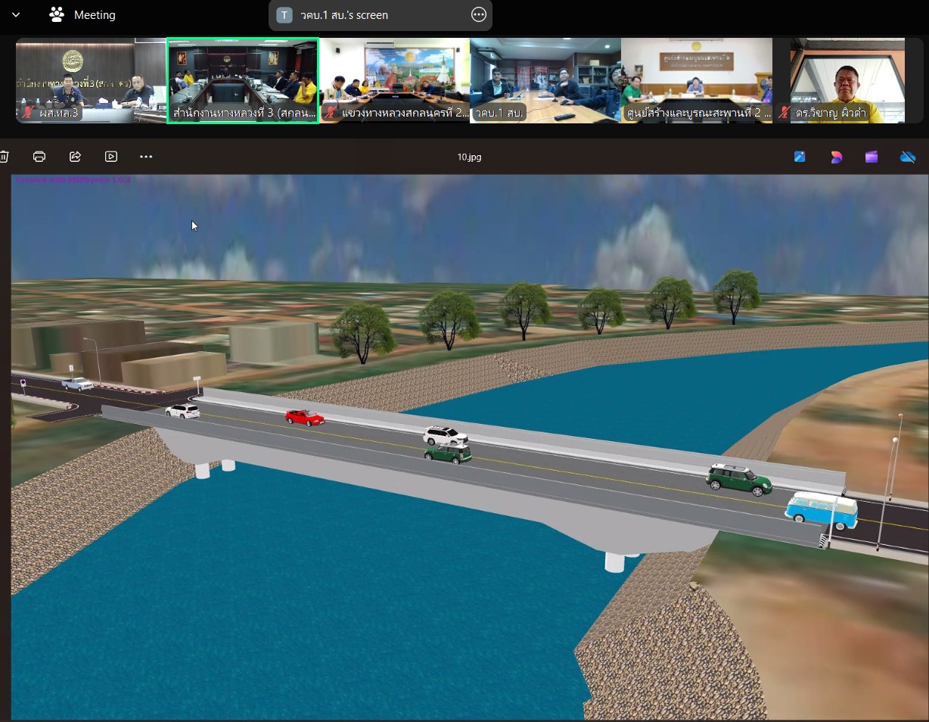Select the ดร.วิชาญ ผิวดำ participant video
The height and width of the screenshot is (722, 929).
847,80
